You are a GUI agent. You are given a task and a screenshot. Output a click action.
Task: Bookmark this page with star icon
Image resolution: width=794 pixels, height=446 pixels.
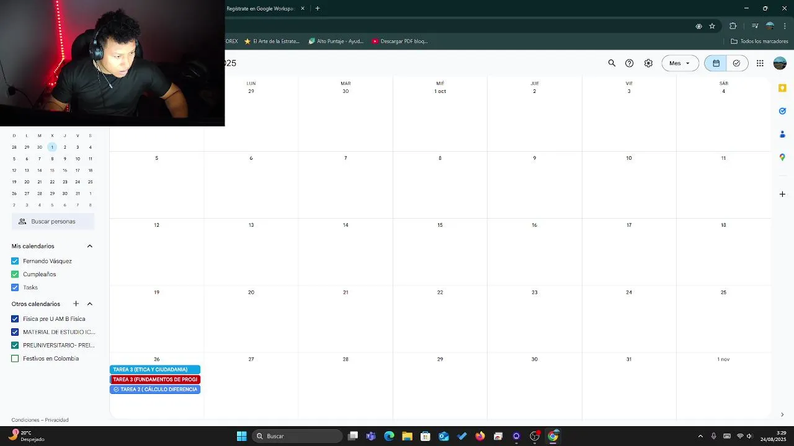712,26
